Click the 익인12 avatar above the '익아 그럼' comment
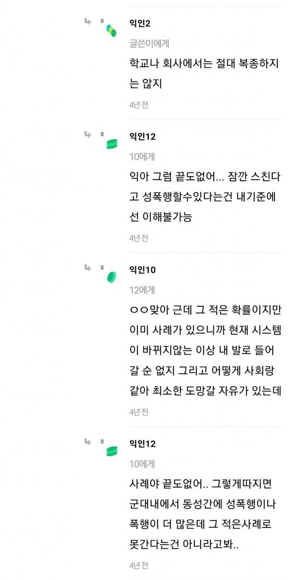Image resolution: width=290 pixels, height=580 pixels. (111, 144)
